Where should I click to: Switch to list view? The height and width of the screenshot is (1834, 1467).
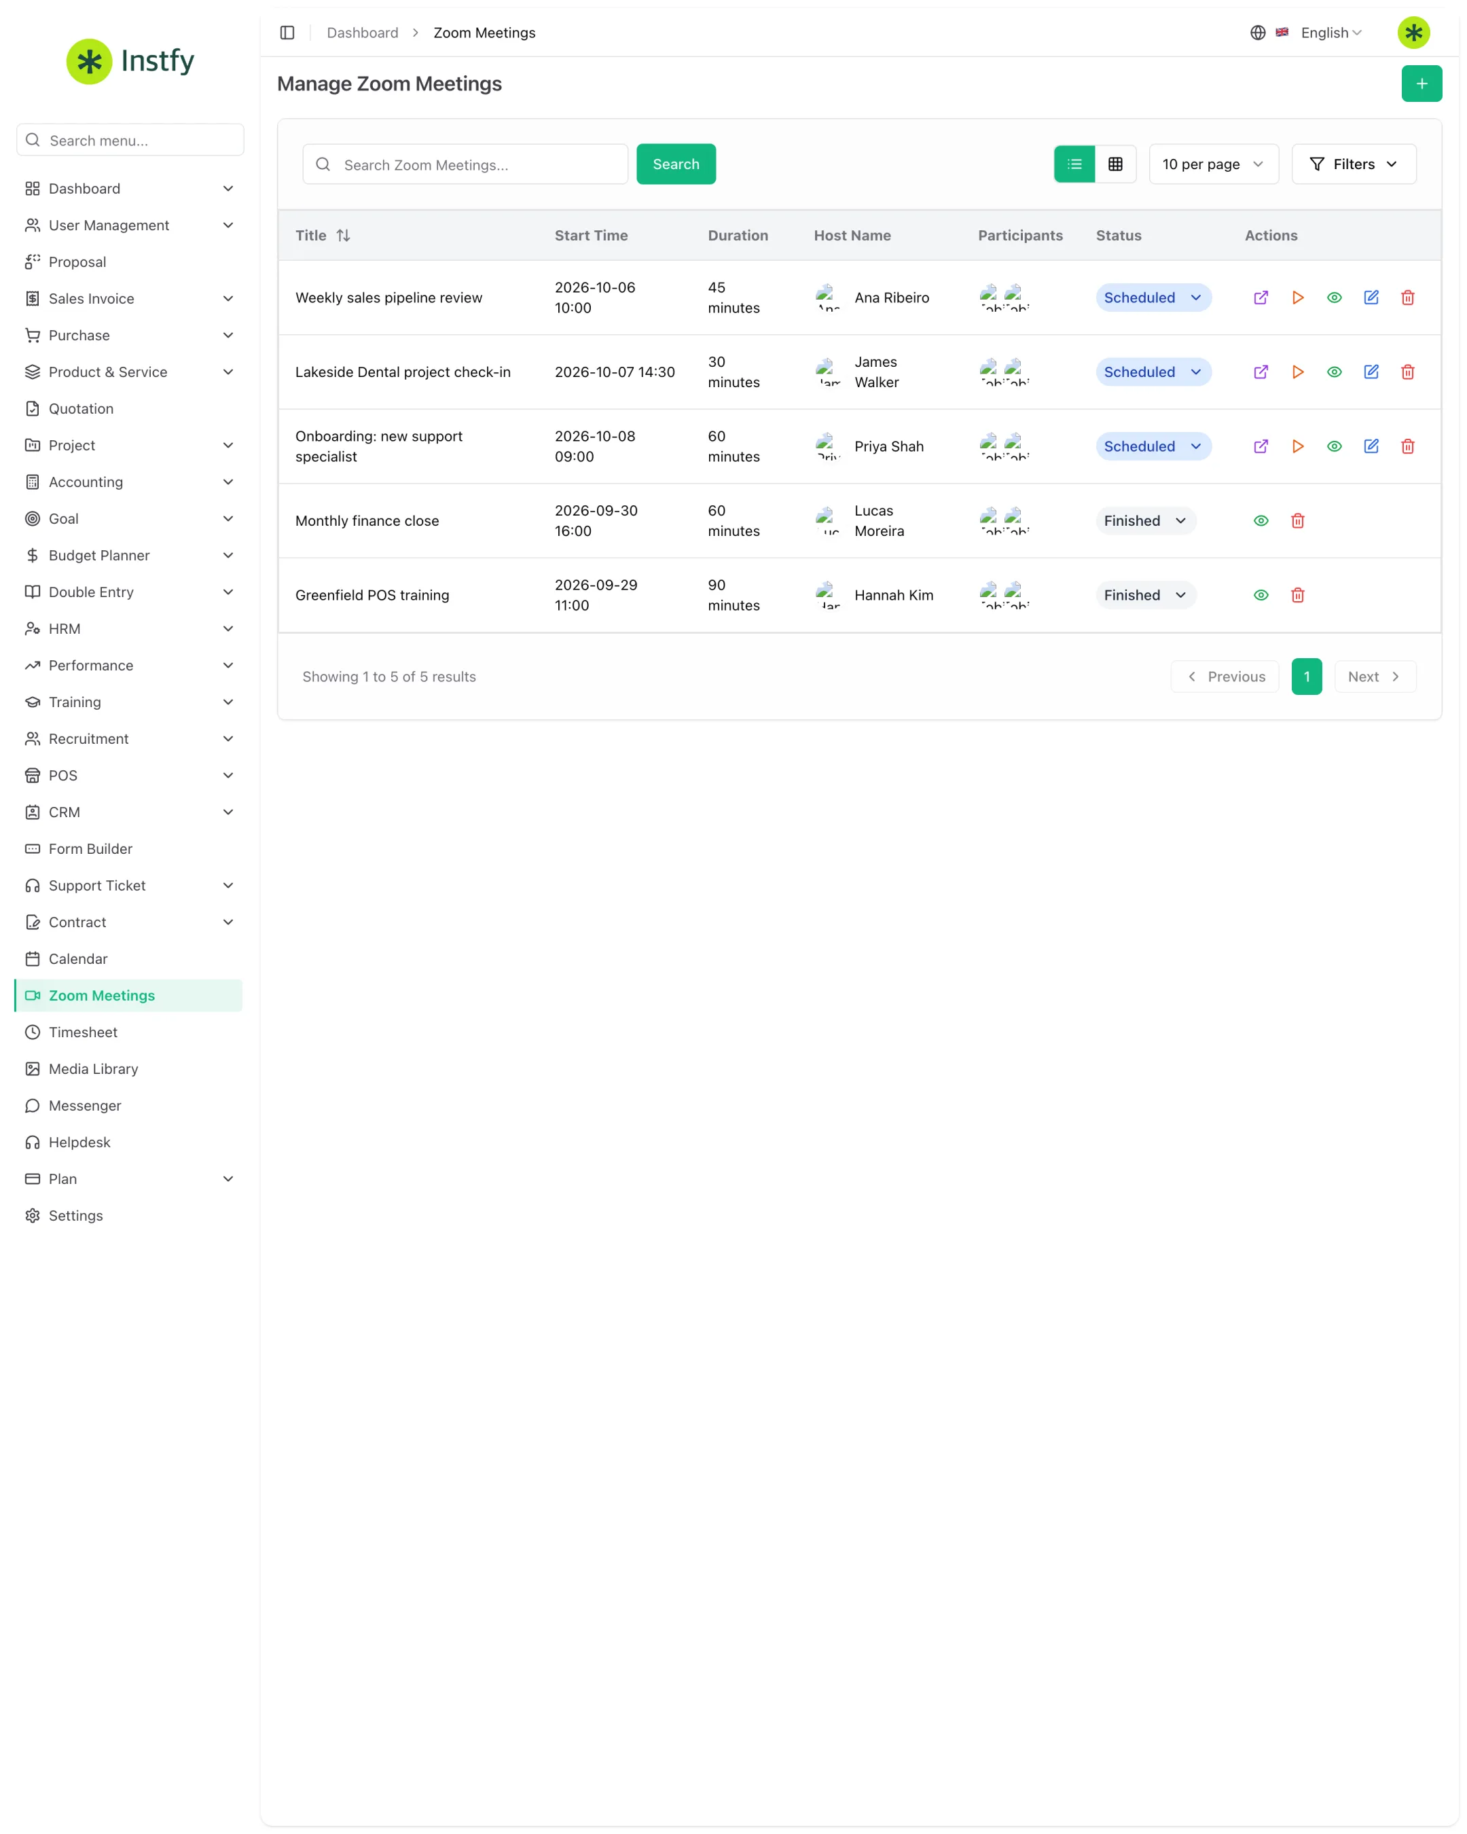coord(1074,164)
